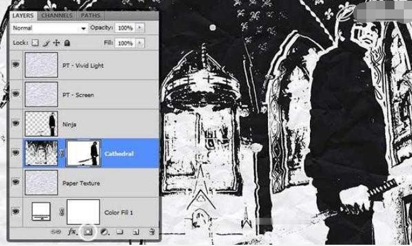Image resolution: width=412 pixels, height=246 pixels.
Task: Enable Lock image pixels brush icon
Action: 46,42
